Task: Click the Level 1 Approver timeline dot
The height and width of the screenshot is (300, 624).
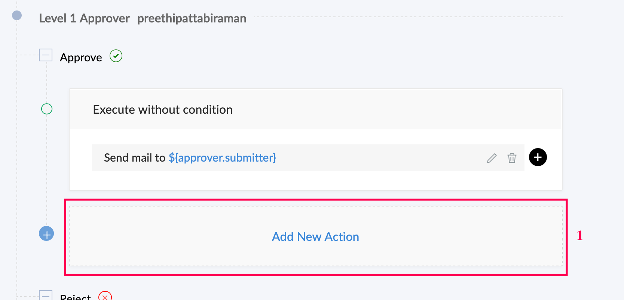Action: [17, 15]
